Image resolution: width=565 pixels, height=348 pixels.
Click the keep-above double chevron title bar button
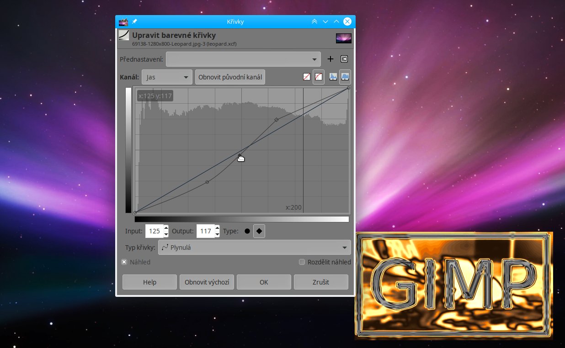click(314, 21)
